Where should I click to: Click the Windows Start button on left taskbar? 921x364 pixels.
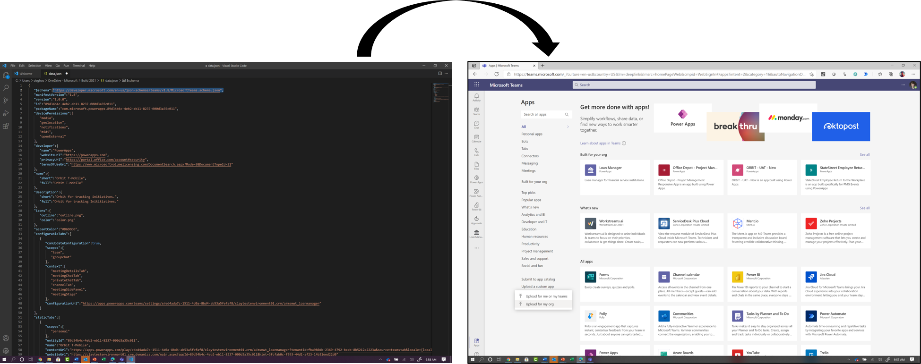click(4, 360)
